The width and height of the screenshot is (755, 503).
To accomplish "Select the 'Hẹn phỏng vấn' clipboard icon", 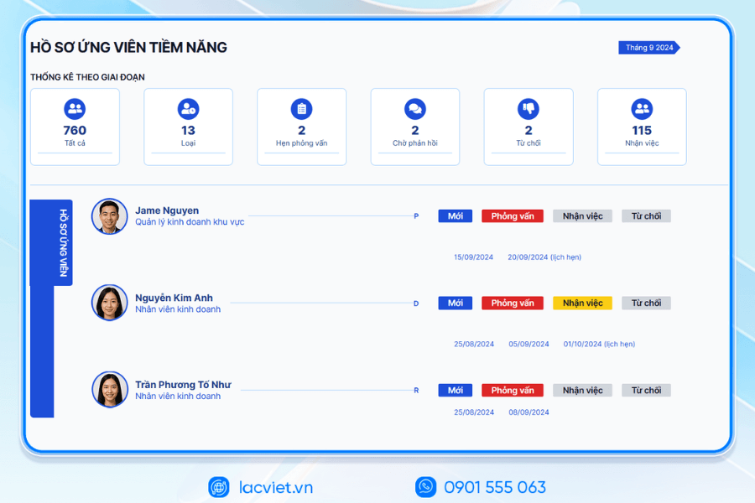I will tap(301, 109).
